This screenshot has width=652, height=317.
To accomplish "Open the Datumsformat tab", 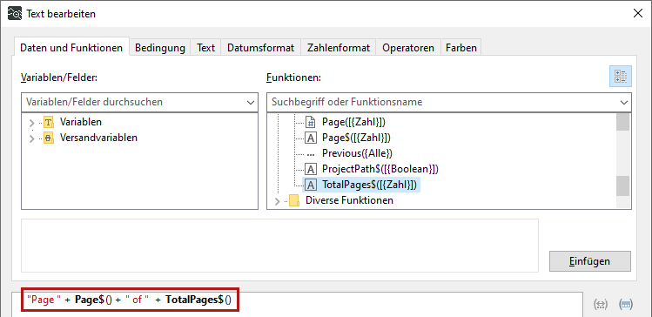I will (261, 48).
